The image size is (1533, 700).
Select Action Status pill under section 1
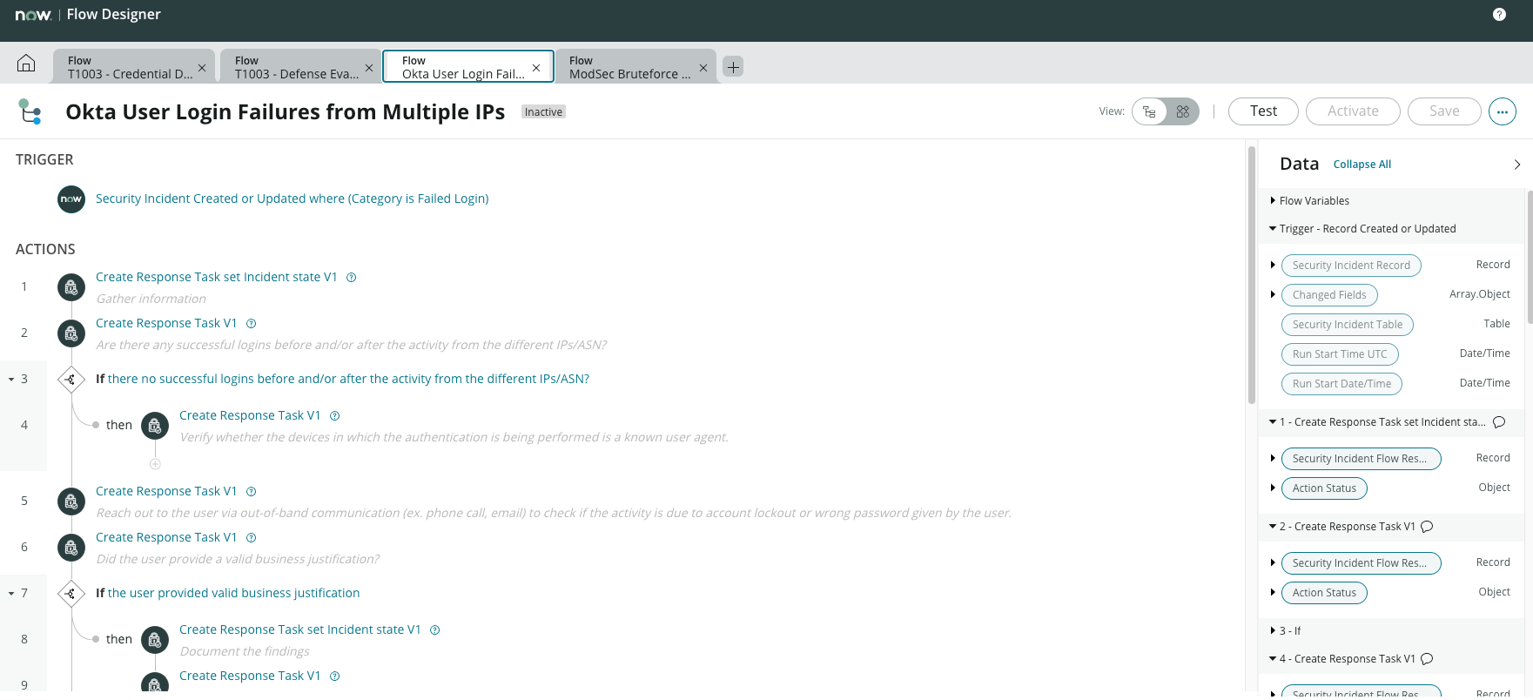pyautogui.click(x=1324, y=488)
